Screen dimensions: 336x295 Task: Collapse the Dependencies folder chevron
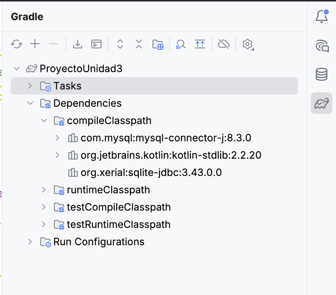click(x=30, y=103)
